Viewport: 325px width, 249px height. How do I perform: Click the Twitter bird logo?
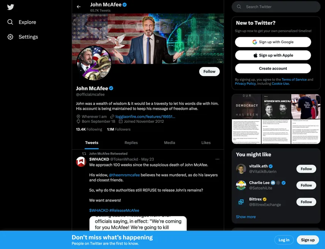pos(10,7)
